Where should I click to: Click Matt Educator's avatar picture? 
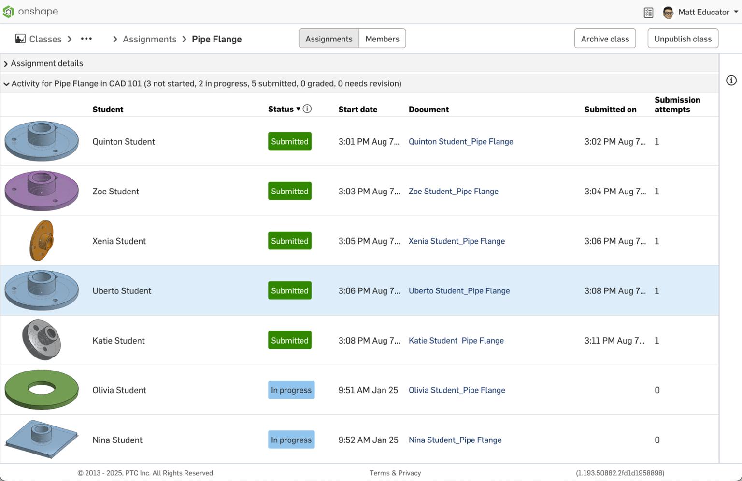668,13
